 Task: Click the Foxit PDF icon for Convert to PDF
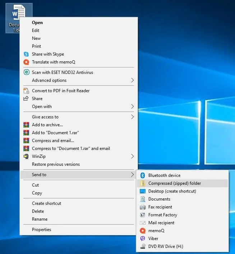coord(26,91)
